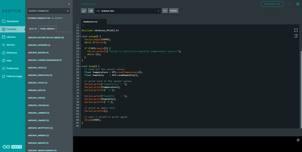The height and width of the screenshot is (152, 302).
Task: Click the SHARE button
Action: pyautogui.click(x=174, y=11)
